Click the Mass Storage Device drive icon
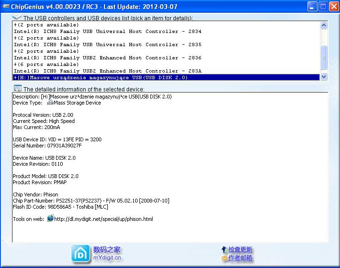Viewport: 340px width, 268px height. 50,102
